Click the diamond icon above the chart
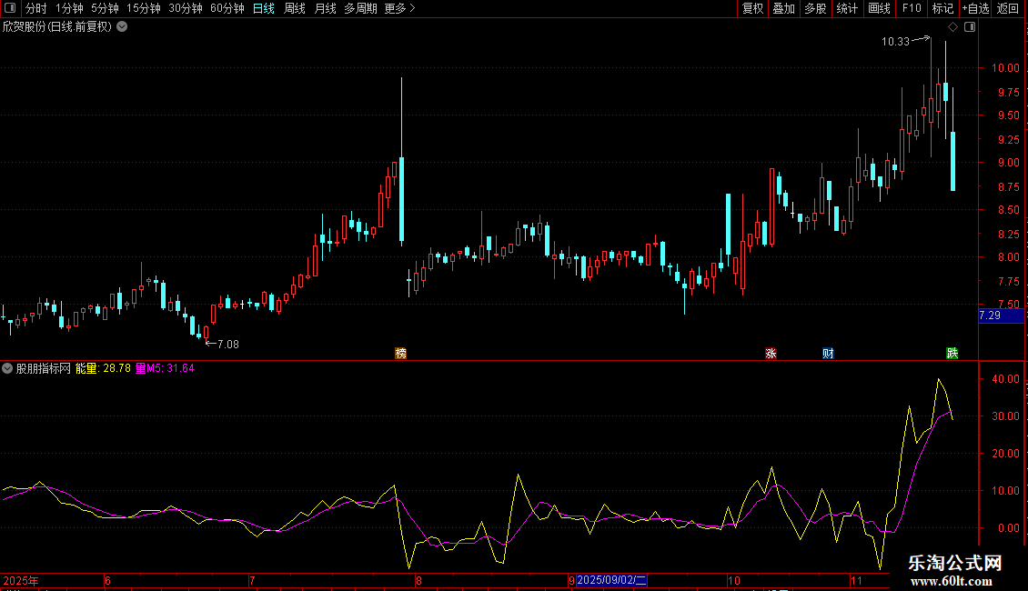1028x591 pixels. pos(953,27)
